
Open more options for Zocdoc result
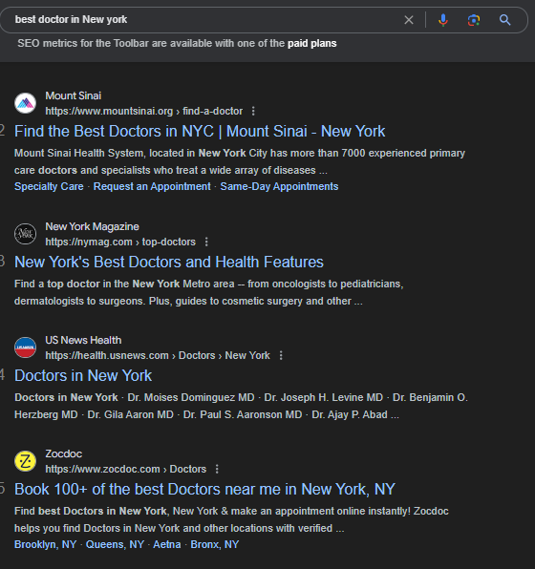coord(217,469)
